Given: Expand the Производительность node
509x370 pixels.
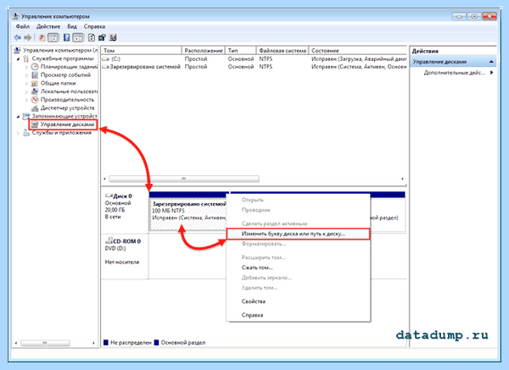Looking at the screenshot, I should coord(26,100).
